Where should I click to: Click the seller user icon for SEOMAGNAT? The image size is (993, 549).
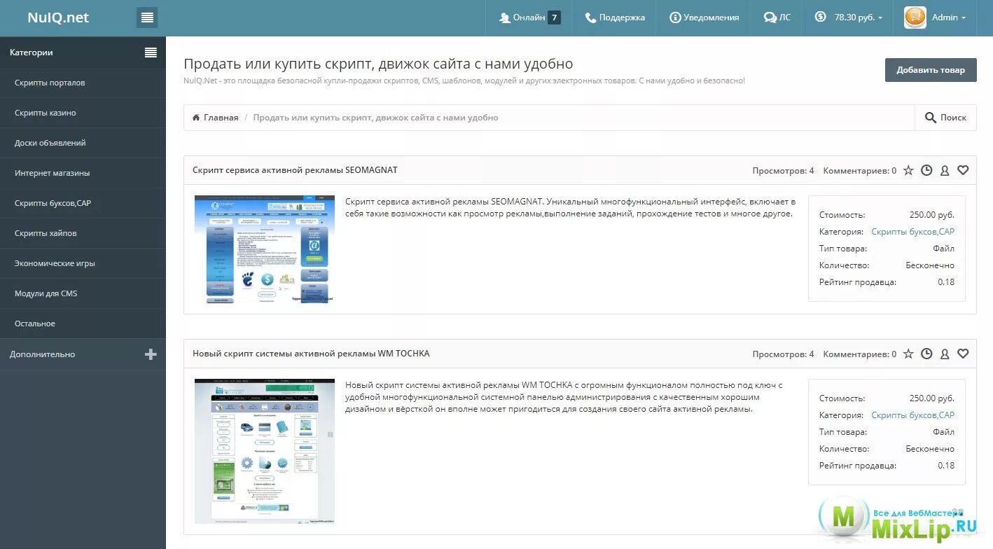(945, 170)
